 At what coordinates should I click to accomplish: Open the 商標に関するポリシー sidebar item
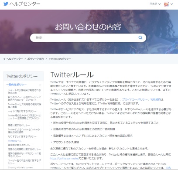pyautogui.click(x=19, y=125)
